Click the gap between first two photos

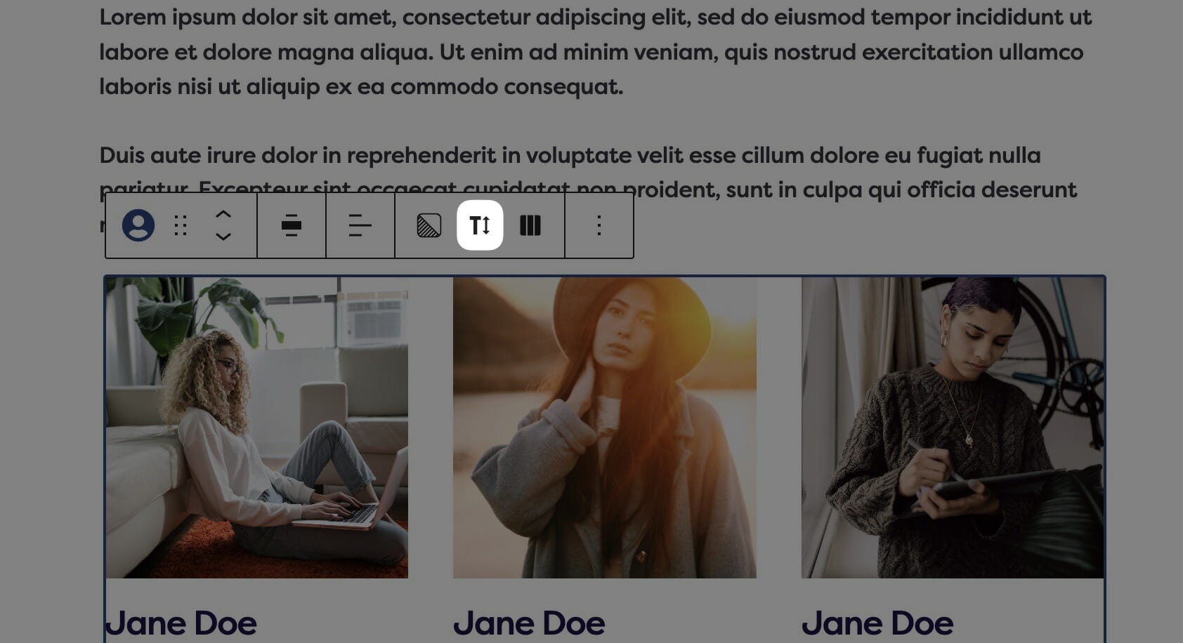pos(431,427)
